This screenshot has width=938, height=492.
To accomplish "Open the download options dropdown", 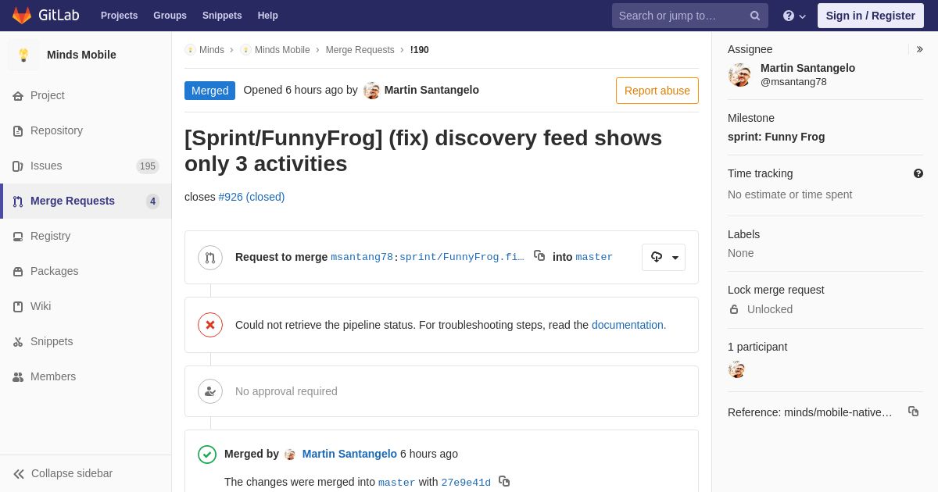I will [x=664, y=257].
